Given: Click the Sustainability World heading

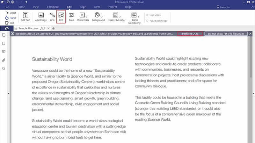Looking at the screenshot, I should [x=52, y=59].
